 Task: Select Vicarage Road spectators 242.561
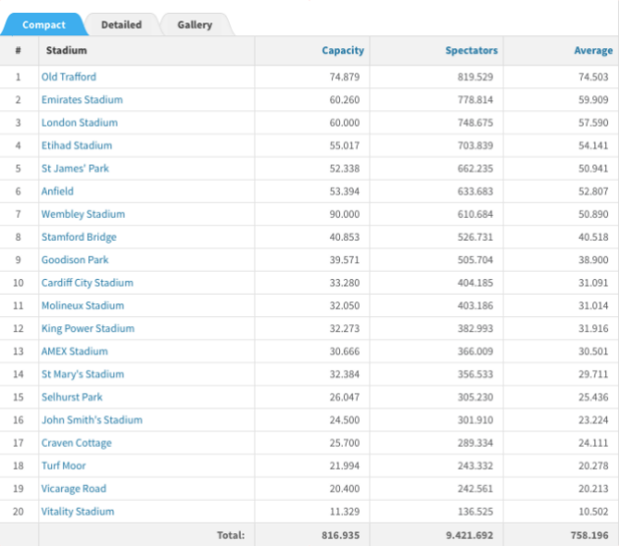point(476,489)
